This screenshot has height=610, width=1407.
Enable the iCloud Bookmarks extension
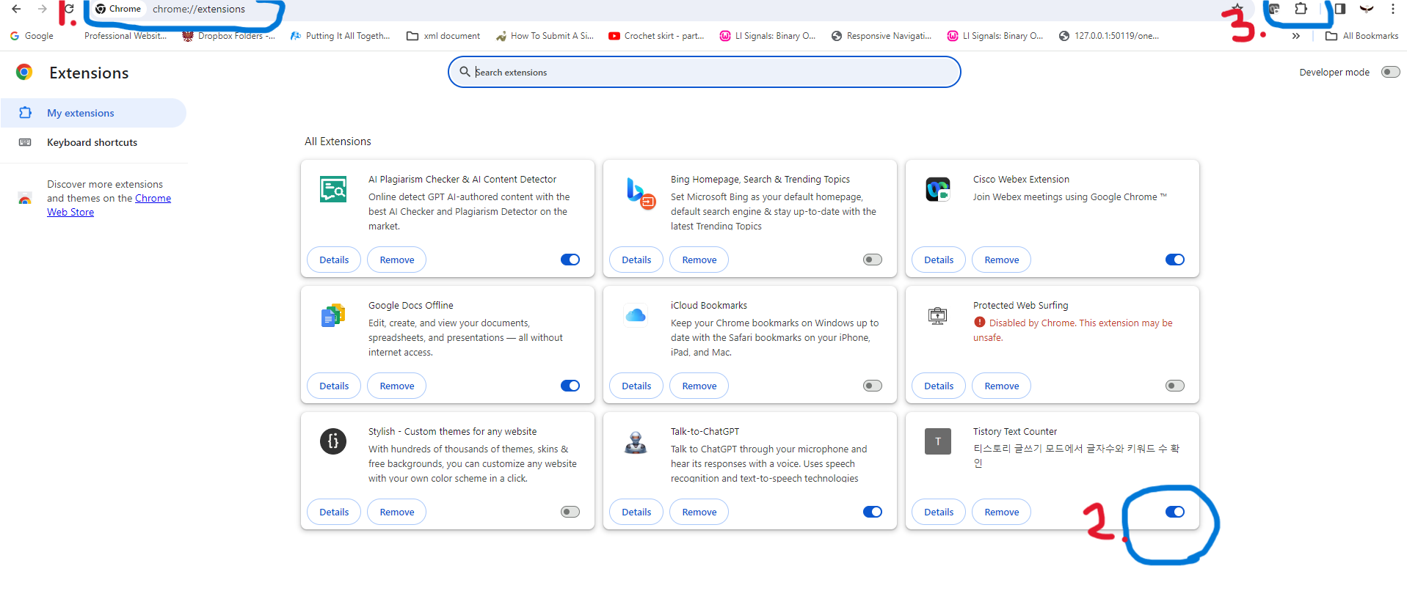click(873, 386)
